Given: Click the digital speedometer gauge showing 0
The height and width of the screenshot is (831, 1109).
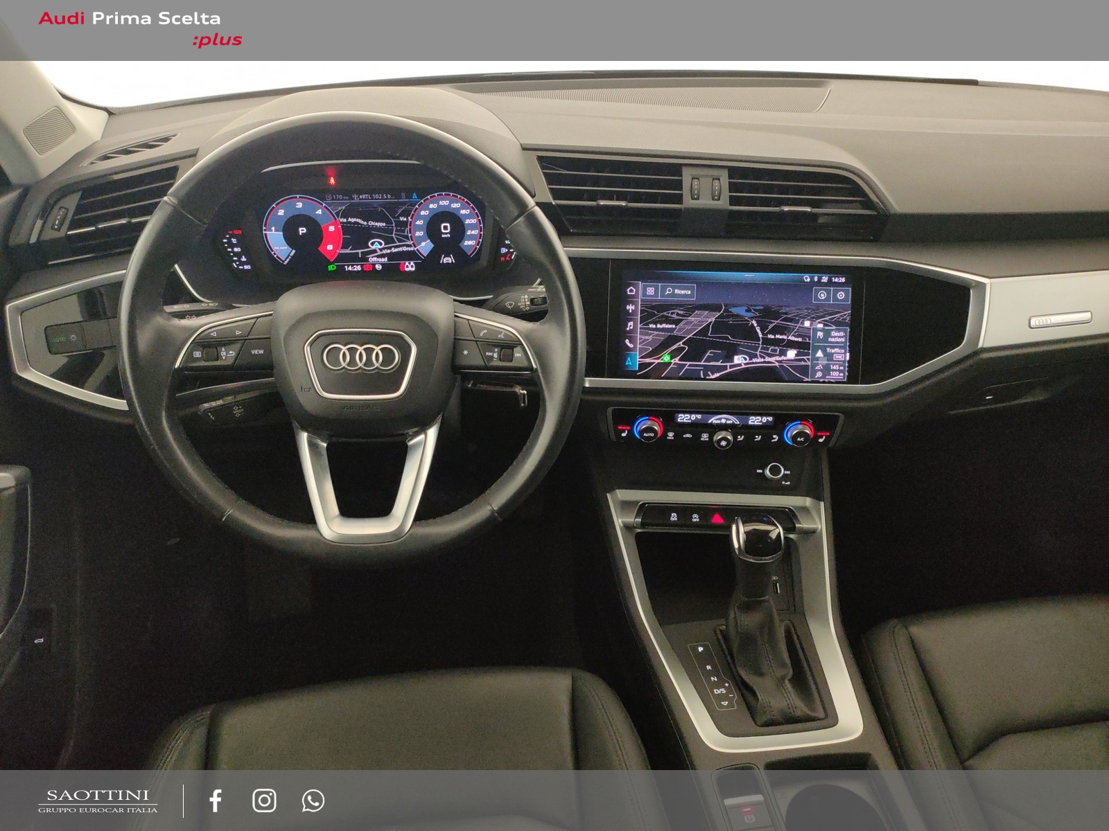Looking at the screenshot, I should point(445,229).
